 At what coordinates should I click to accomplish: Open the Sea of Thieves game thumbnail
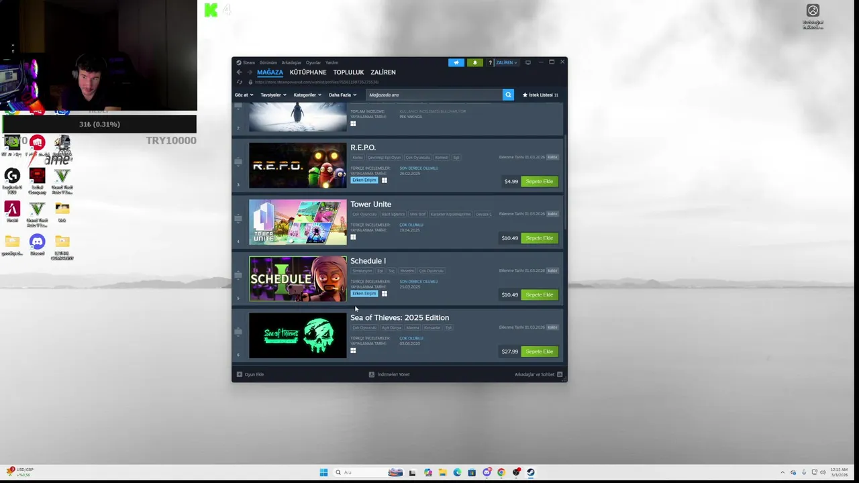tap(298, 335)
